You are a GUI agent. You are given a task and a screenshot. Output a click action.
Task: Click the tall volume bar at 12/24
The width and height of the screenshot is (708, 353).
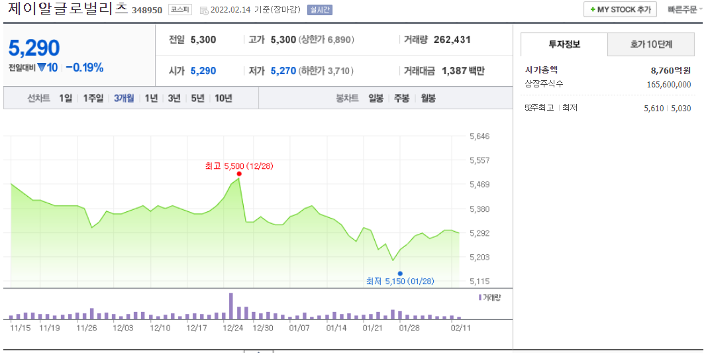[231, 306]
